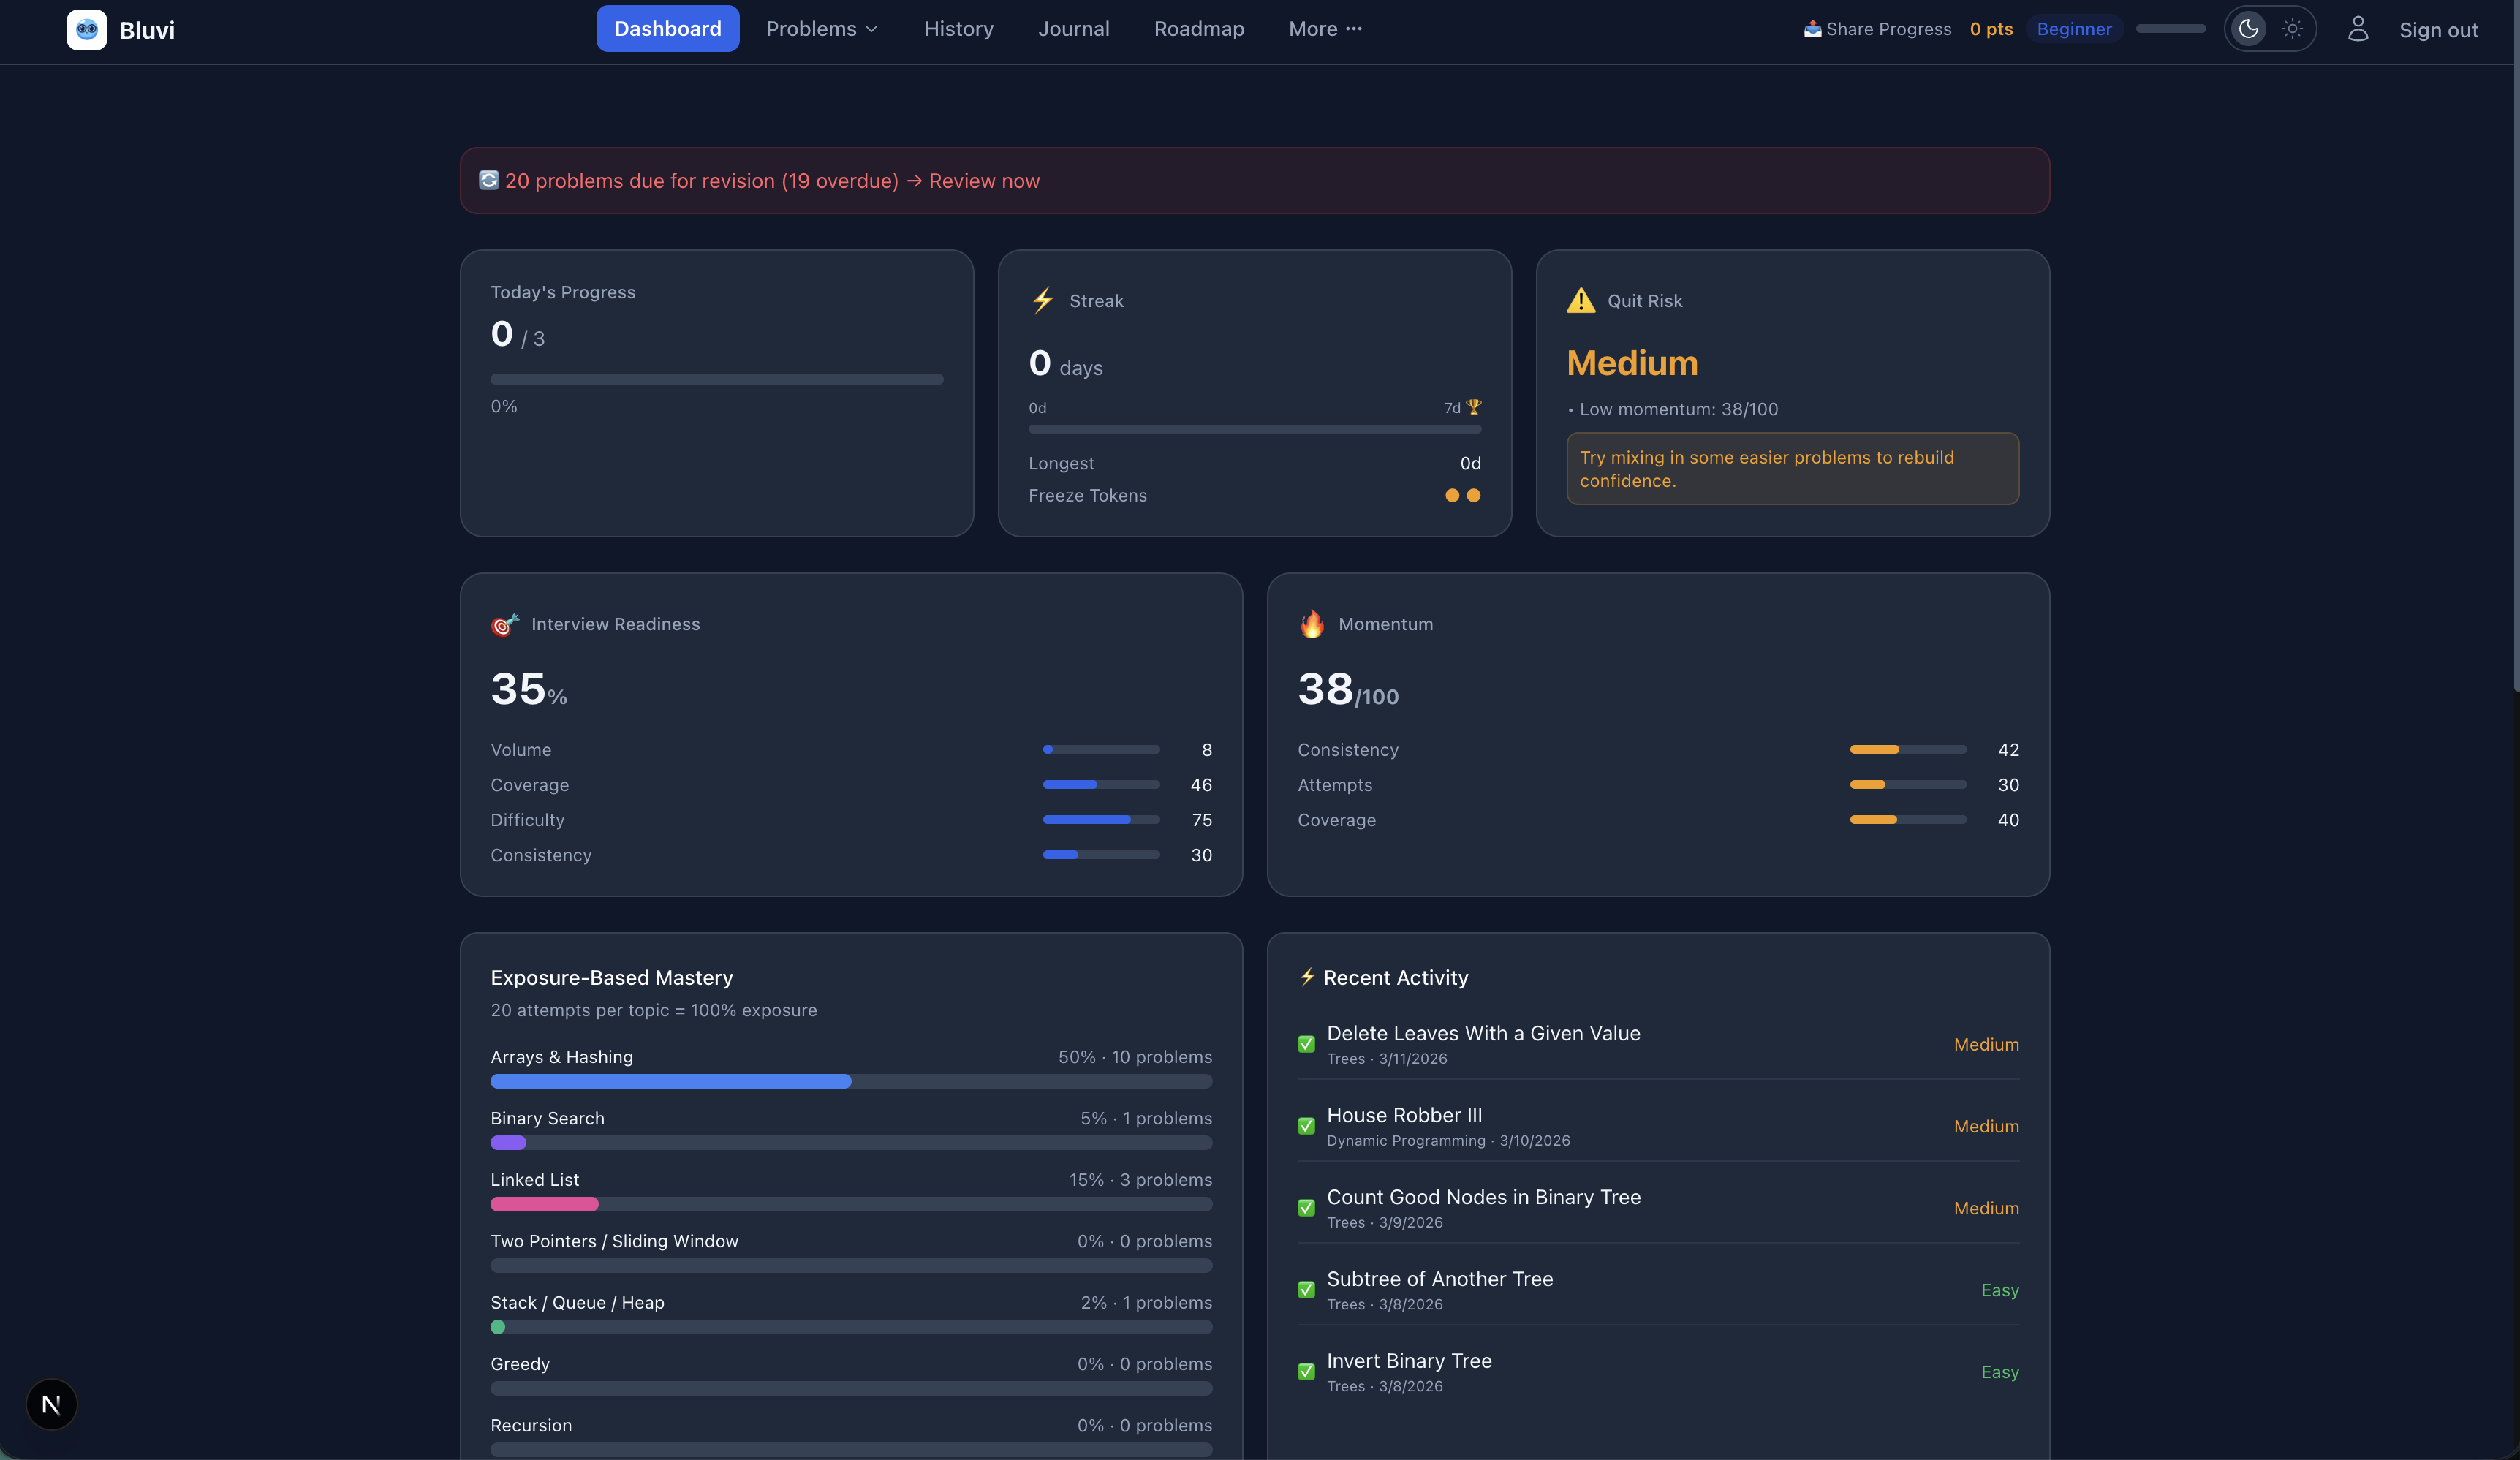Toggle the checkmark on Subtree of Another Tree
This screenshot has width=2520, height=1460.
[x=1306, y=1289]
